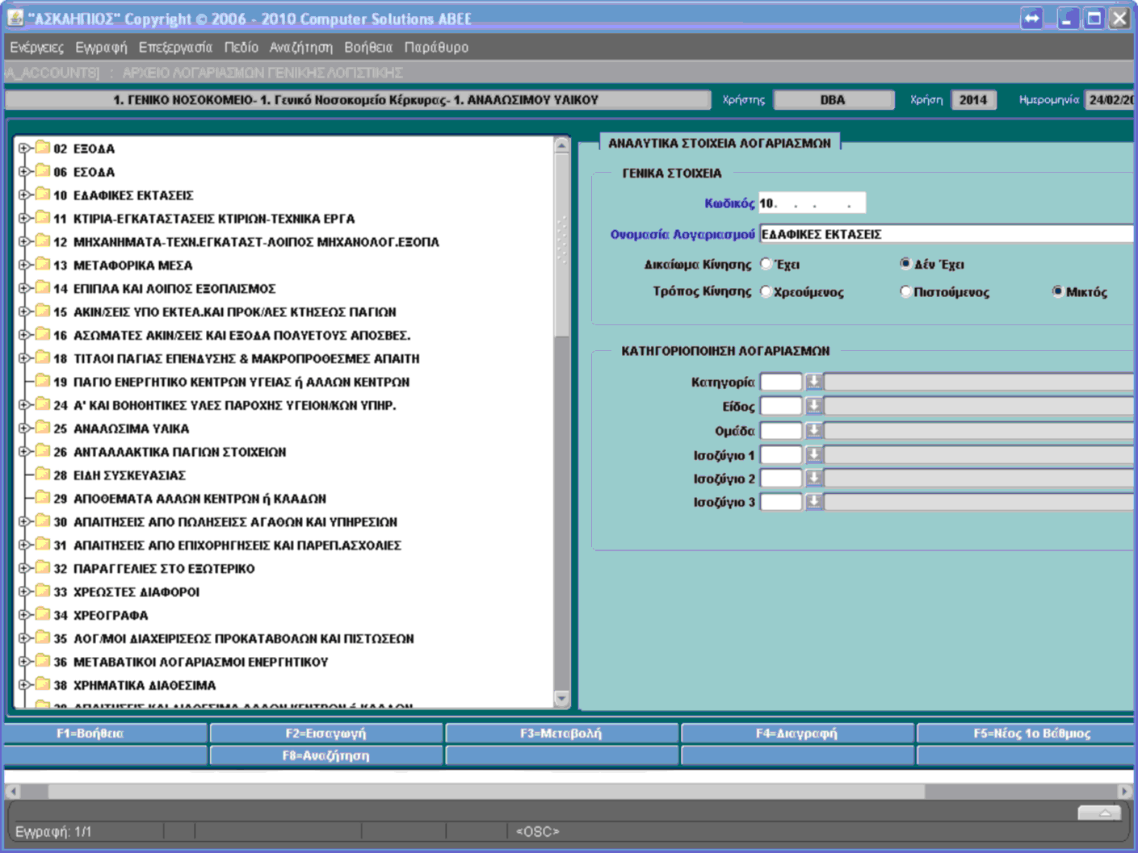Open Ισοζύγιο 2 lookup arrow button
The height and width of the screenshot is (853, 1138).
pos(813,478)
